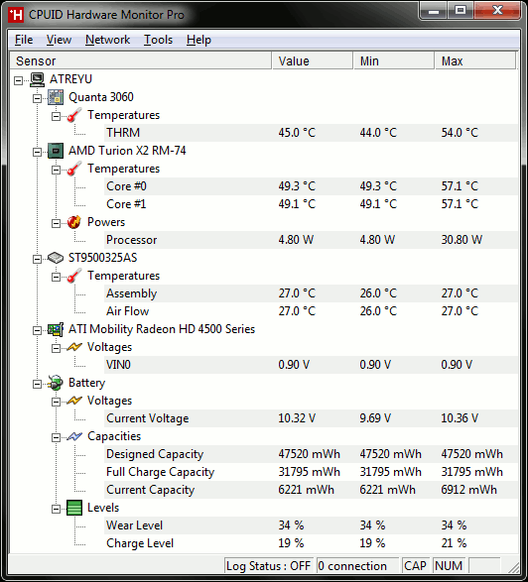Image resolution: width=528 pixels, height=582 pixels.
Task: Click the Log Status : OFF indicator
Action: pos(269,566)
